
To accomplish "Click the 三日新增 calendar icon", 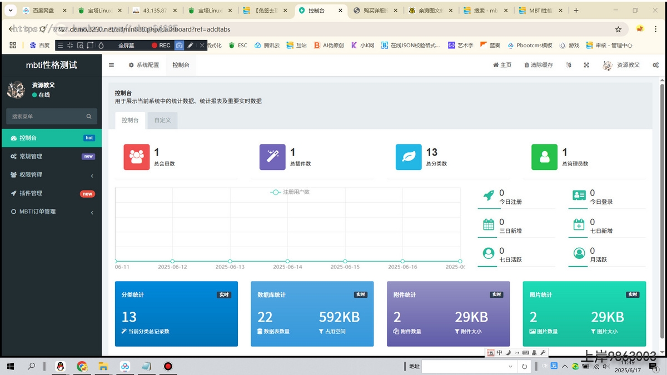I will tap(489, 224).
